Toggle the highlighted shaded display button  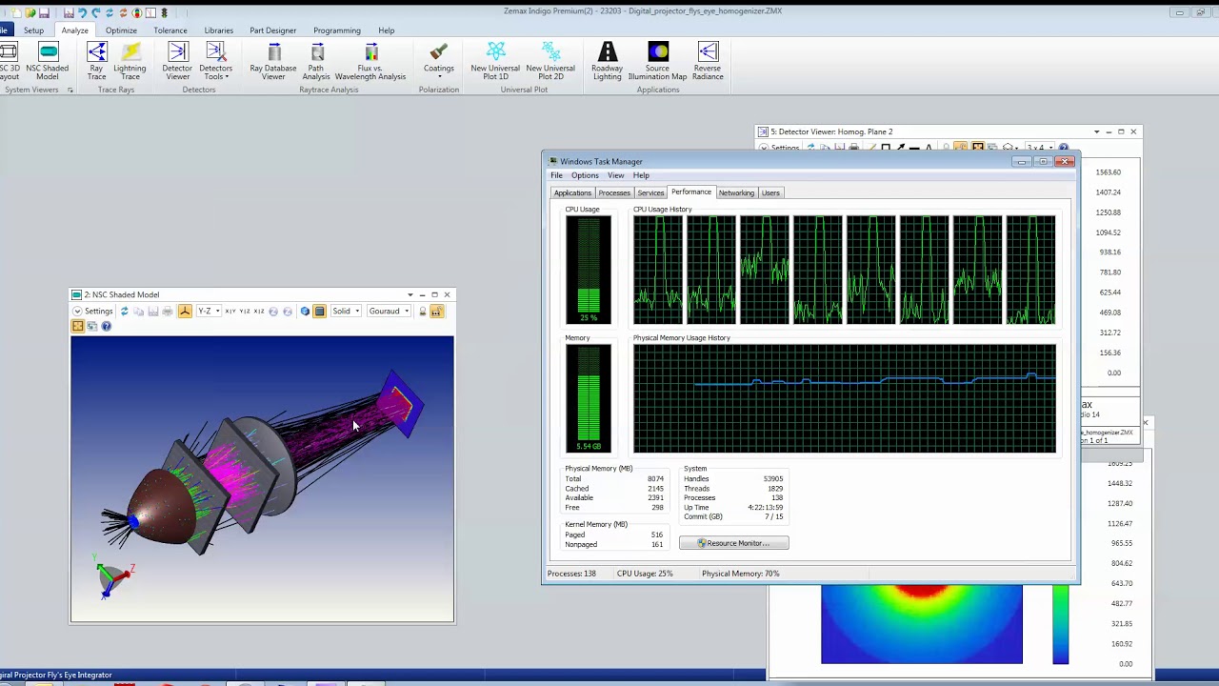pos(320,312)
